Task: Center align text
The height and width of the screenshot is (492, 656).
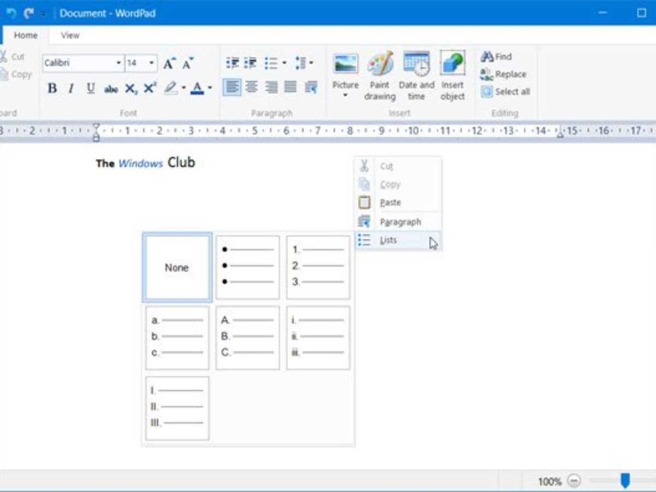Action: (251, 87)
